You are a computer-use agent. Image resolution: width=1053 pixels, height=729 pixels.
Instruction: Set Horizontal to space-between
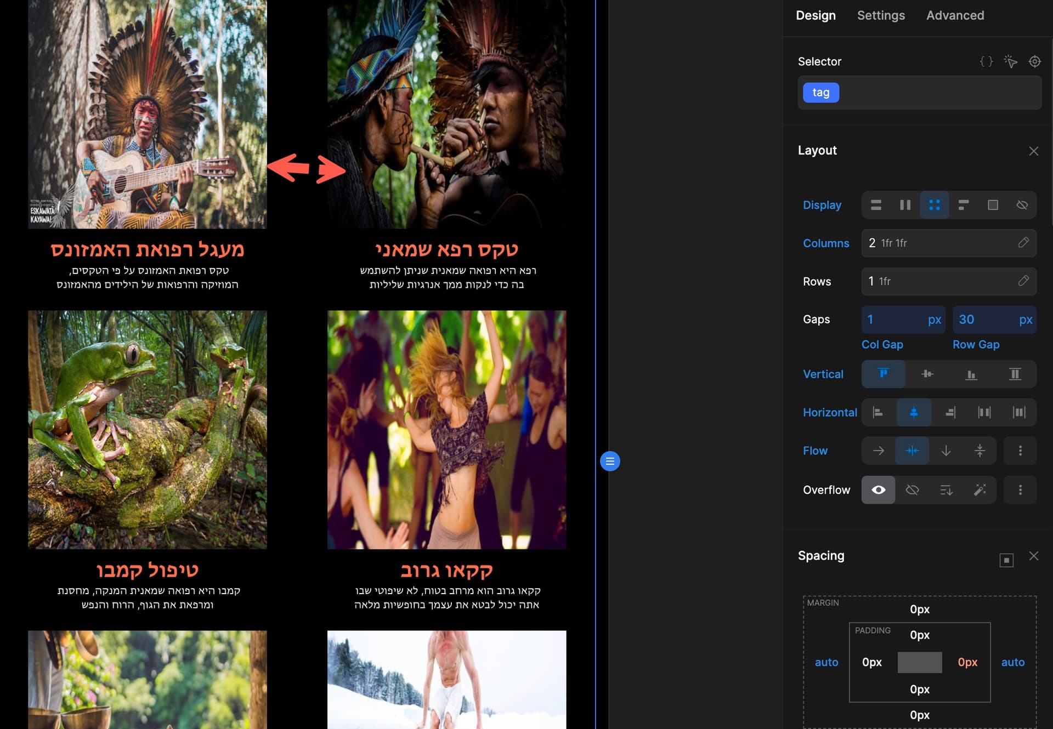pyautogui.click(x=984, y=413)
